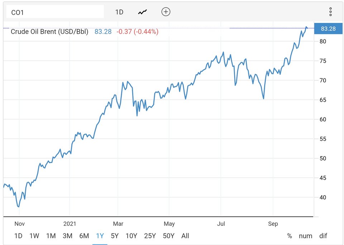Select the 25Y time range
This screenshot has width=344, height=245.
pyautogui.click(x=150, y=236)
